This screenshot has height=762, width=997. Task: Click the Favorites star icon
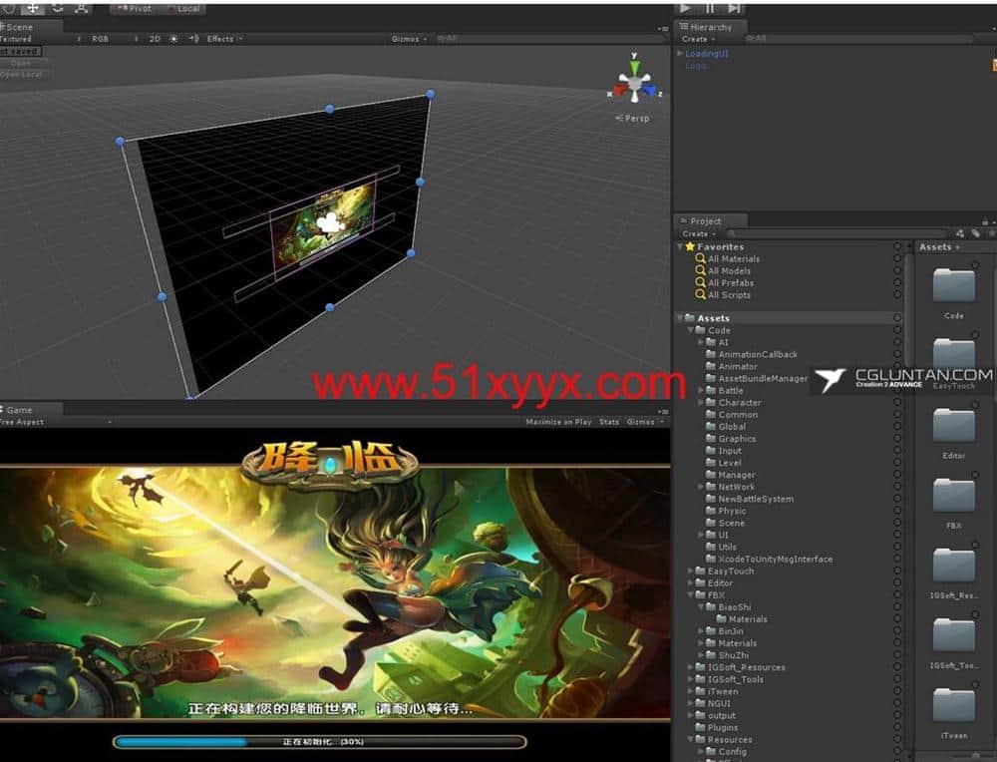690,246
